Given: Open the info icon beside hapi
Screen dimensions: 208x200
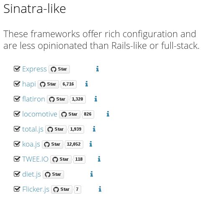Looking at the screenshot, I should (87, 84).
